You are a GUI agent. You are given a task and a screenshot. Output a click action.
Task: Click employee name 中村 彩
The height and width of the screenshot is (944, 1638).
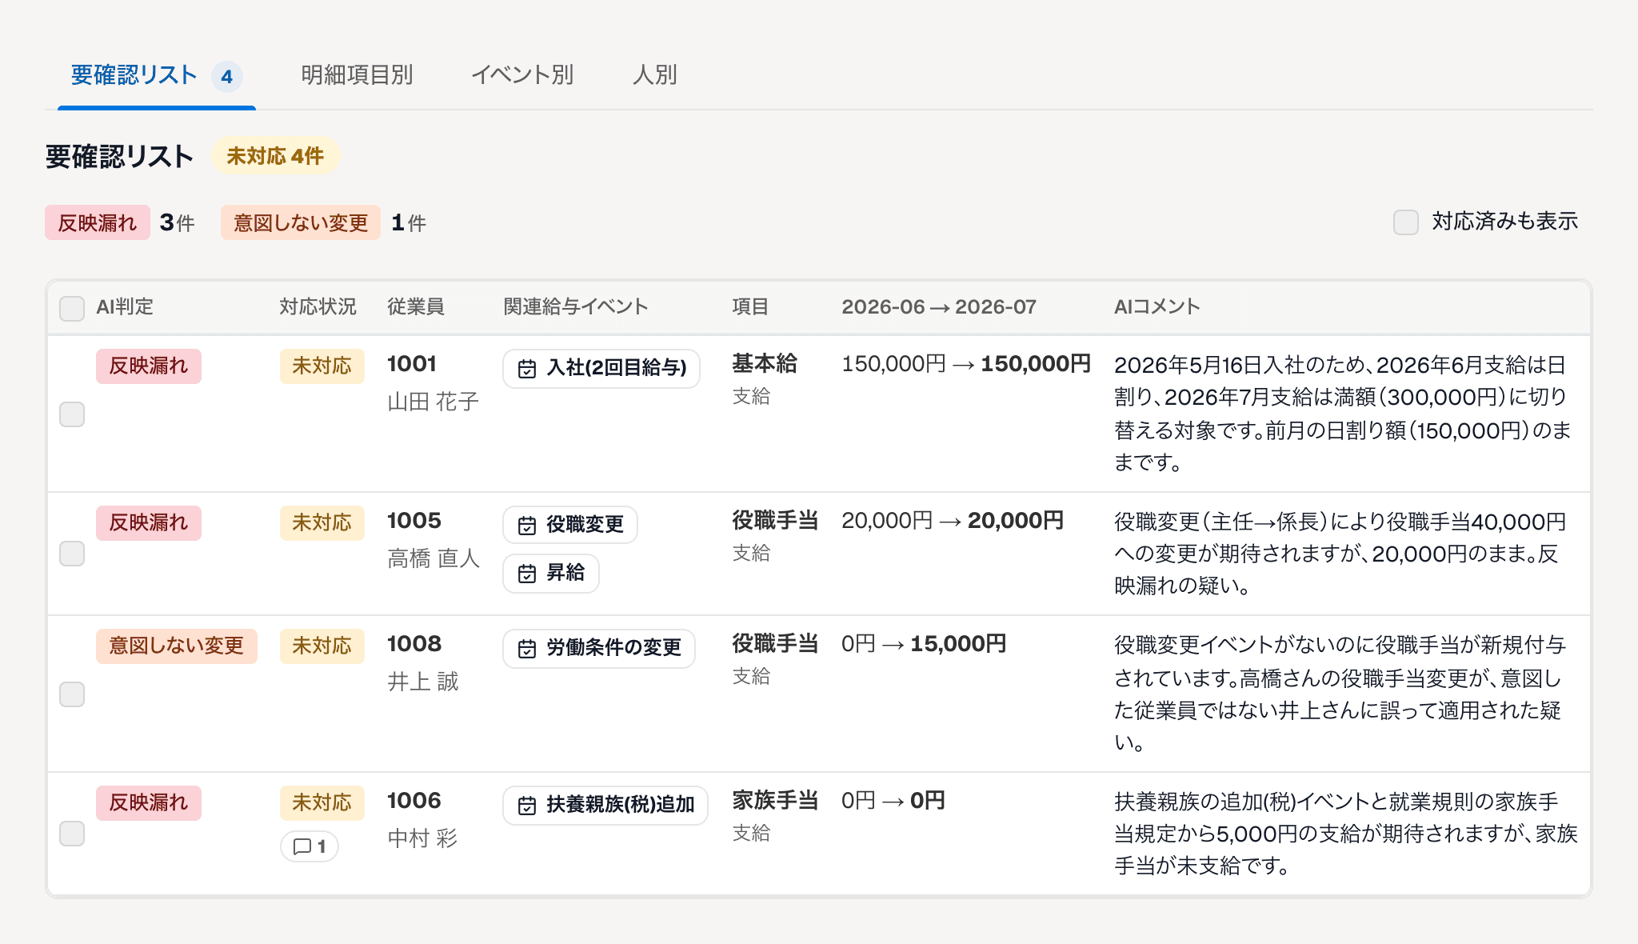(x=422, y=838)
